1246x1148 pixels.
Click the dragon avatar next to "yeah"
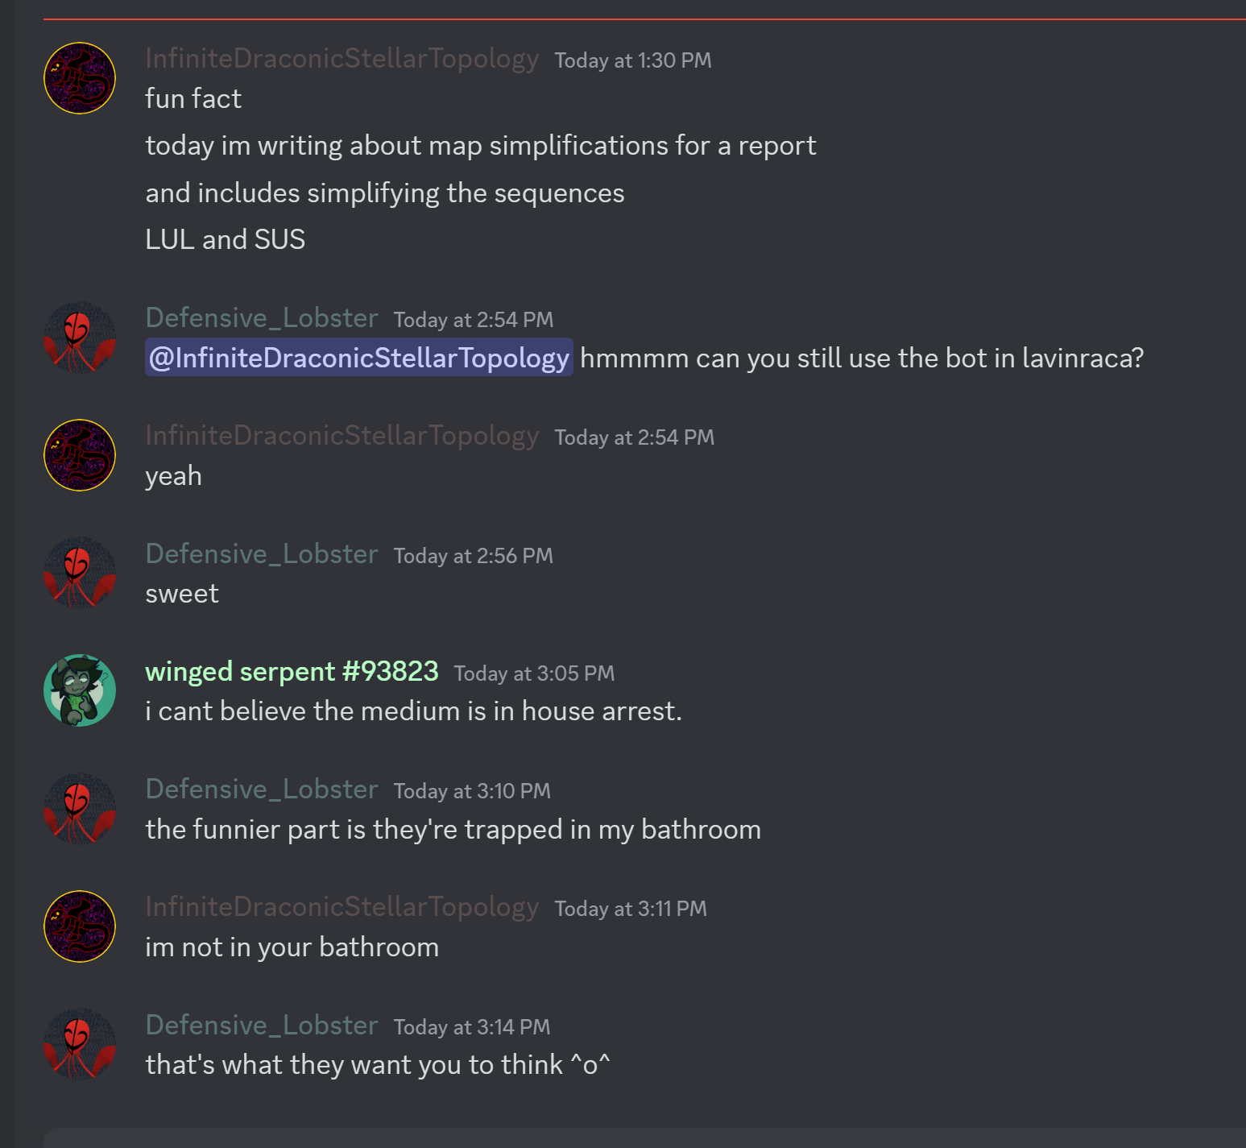pos(80,455)
